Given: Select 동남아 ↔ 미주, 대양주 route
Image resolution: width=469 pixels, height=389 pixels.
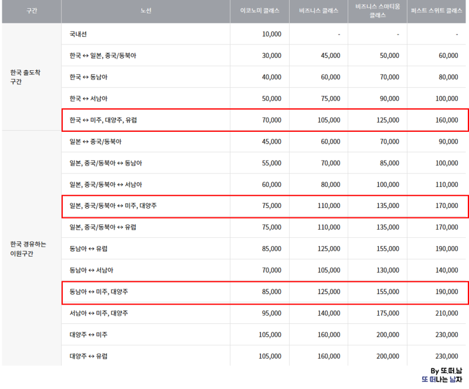Looking at the screenshot, I should 98,292.
